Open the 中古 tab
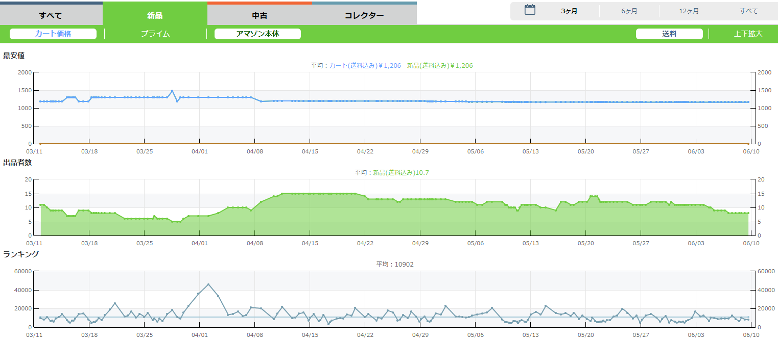Viewport: 778px width, 341px height. (260, 15)
